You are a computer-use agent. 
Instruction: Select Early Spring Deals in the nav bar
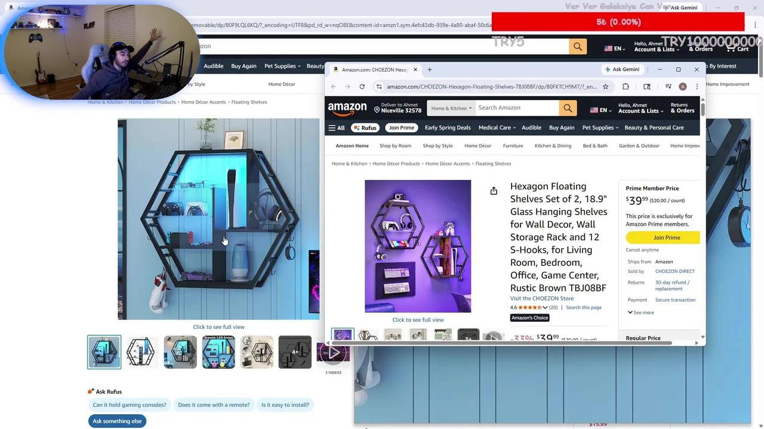tap(448, 128)
